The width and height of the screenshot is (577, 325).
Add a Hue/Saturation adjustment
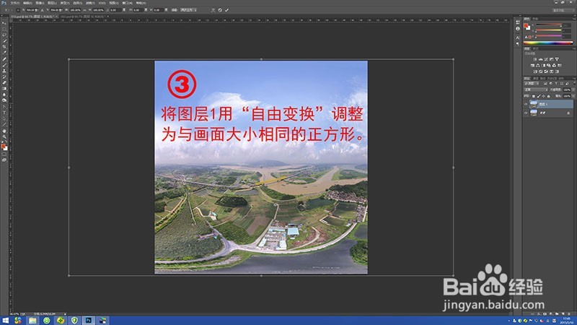click(532, 65)
